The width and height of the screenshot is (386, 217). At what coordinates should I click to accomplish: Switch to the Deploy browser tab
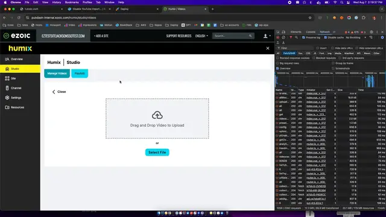pos(137,9)
